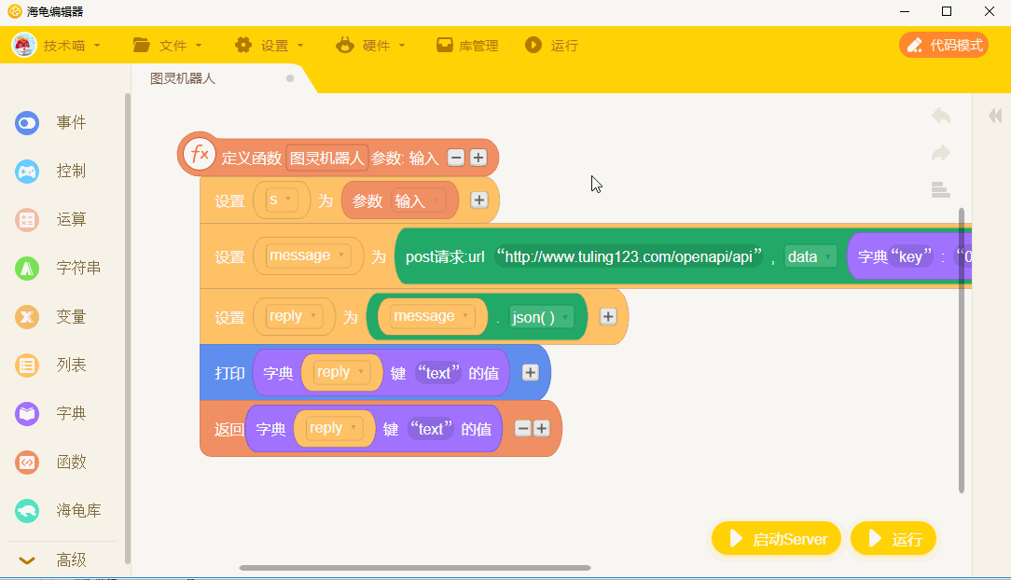The image size is (1011, 580).
Task: Open the json() method dropdown
Action: [x=540, y=317]
